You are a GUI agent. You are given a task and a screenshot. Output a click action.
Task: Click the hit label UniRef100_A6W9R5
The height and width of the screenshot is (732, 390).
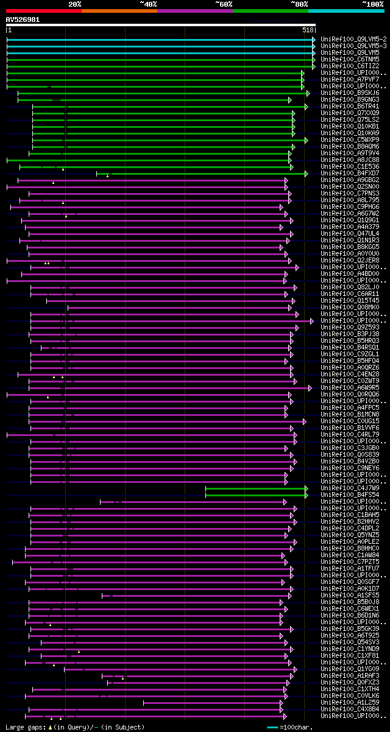pyautogui.click(x=350, y=387)
